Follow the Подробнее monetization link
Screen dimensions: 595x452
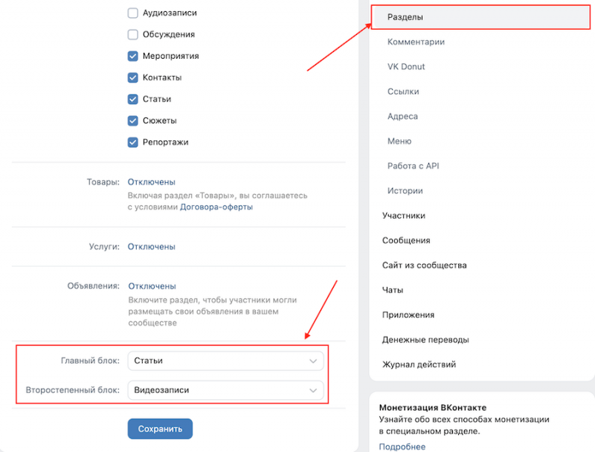coord(402,447)
